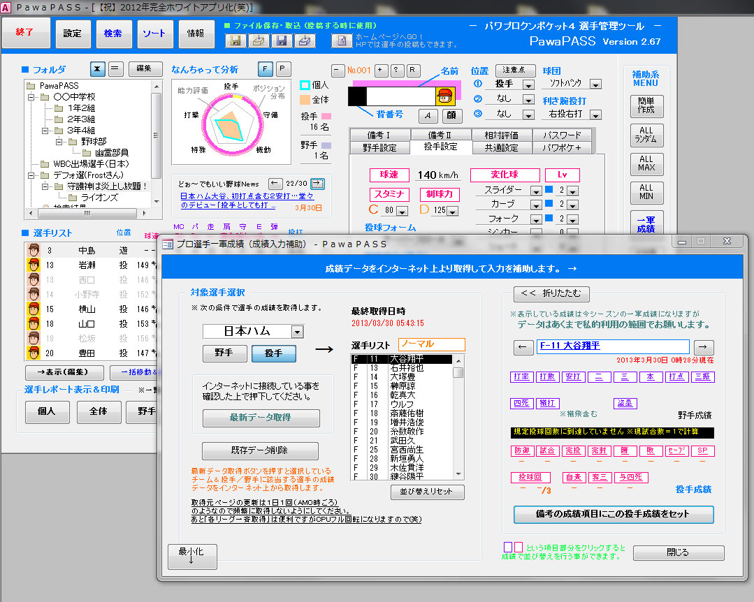The width and height of the screenshot is (754, 602).
Task: Click the 既存データ削除 button
Action: tap(260, 450)
